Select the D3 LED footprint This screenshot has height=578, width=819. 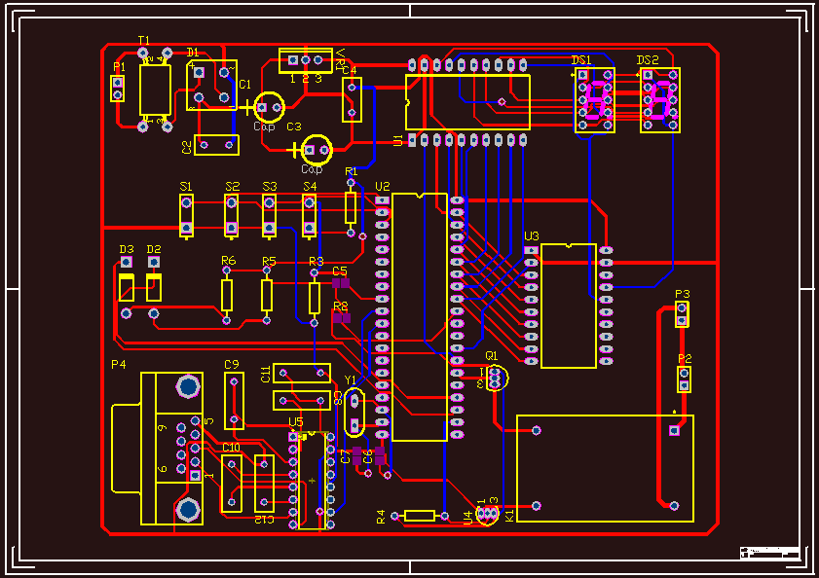(126, 287)
